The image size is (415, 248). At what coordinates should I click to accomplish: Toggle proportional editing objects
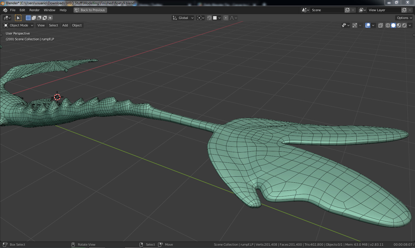[x=226, y=18]
